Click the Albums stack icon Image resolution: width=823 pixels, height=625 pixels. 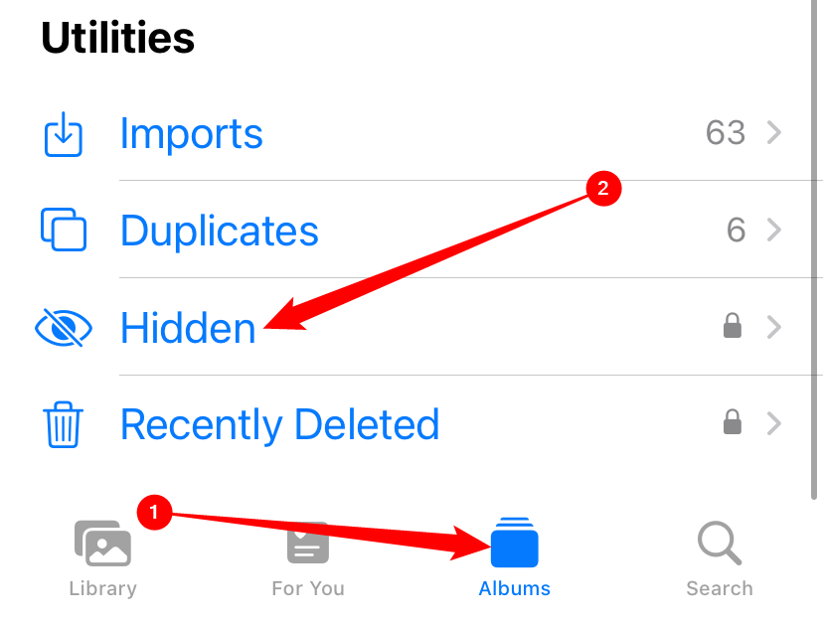click(x=514, y=544)
